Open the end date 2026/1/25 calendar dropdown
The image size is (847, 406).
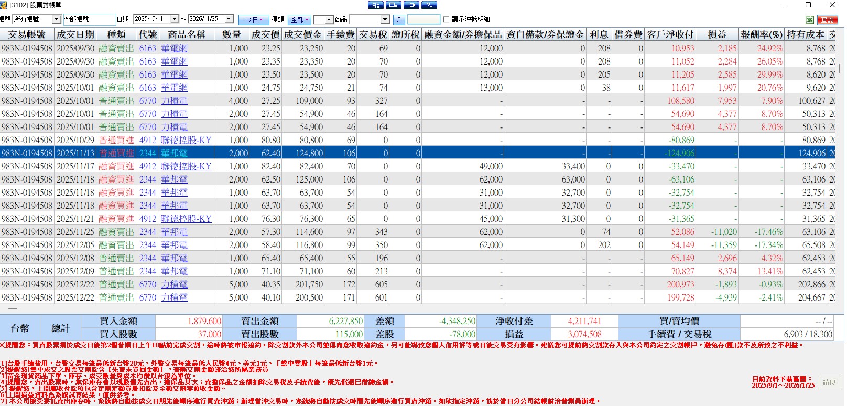click(229, 19)
